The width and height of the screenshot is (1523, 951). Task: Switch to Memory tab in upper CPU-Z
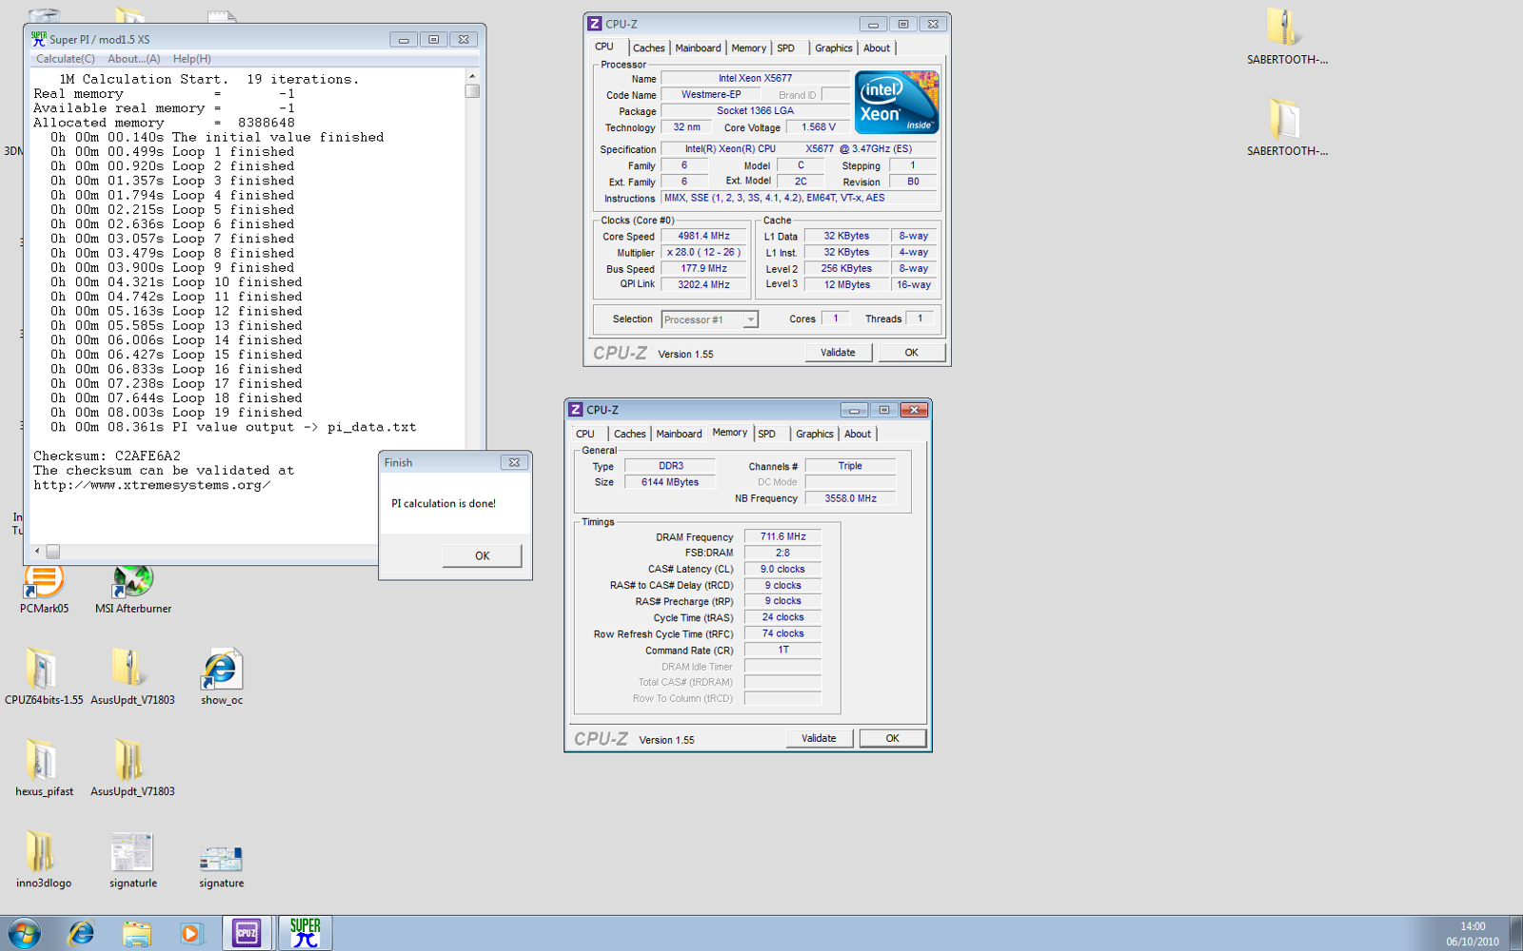click(748, 49)
